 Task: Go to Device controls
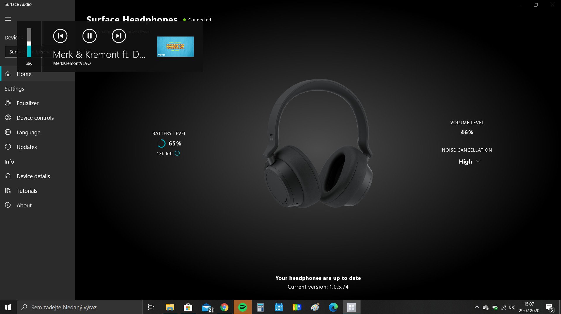[37, 118]
